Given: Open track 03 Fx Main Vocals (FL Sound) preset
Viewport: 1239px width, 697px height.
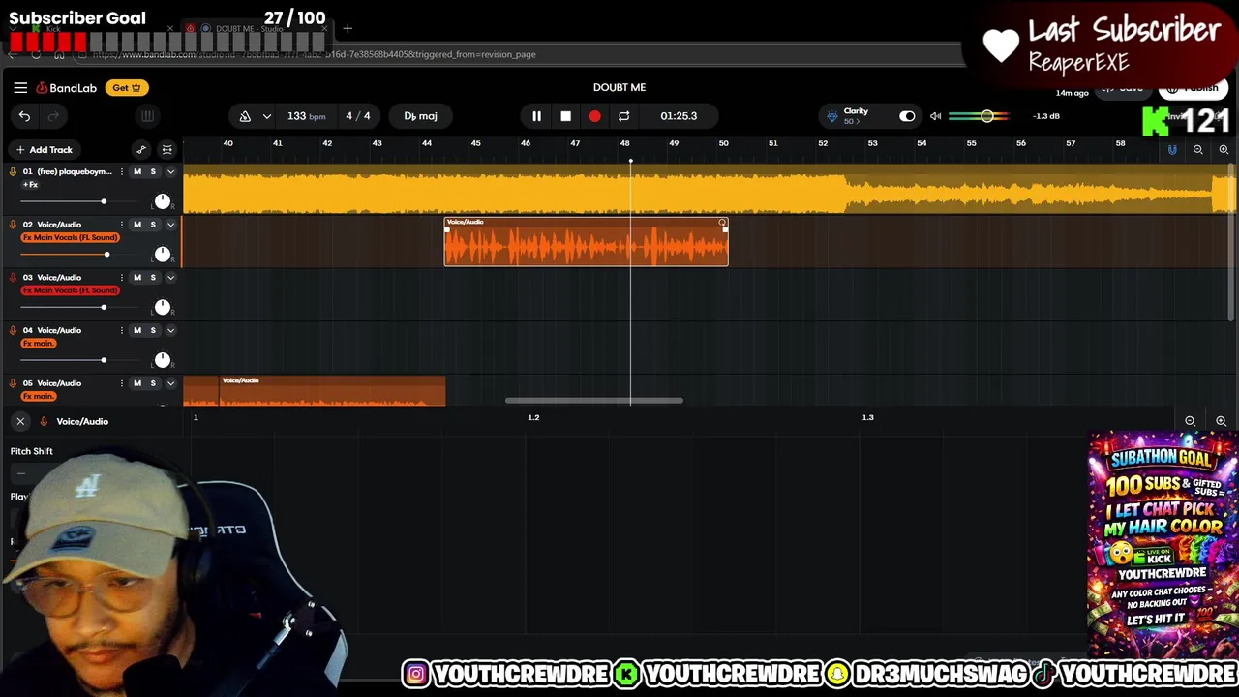Looking at the screenshot, I should click(70, 290).
